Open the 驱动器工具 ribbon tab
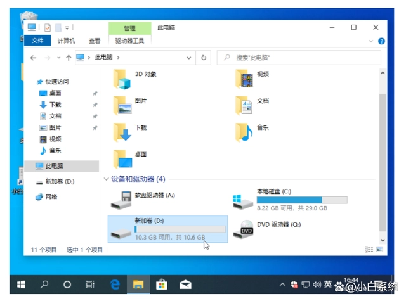Screen dimensions: 406x301 pyautogui.click(x=129, y=41)
